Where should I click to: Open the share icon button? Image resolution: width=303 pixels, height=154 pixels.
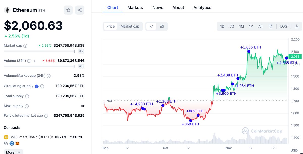(80, 10)
